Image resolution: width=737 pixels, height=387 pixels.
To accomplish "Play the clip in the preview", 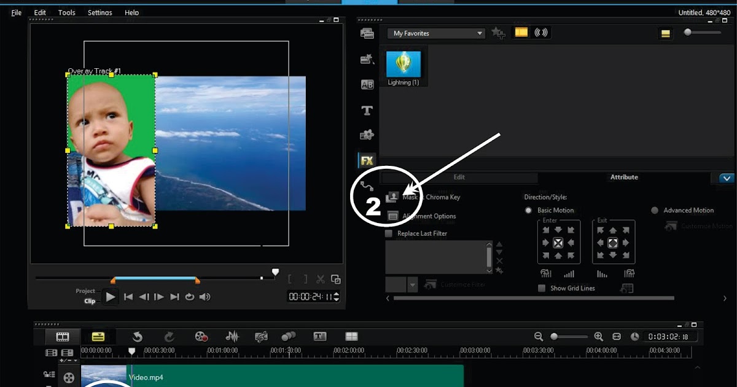I will pos(111,297).
